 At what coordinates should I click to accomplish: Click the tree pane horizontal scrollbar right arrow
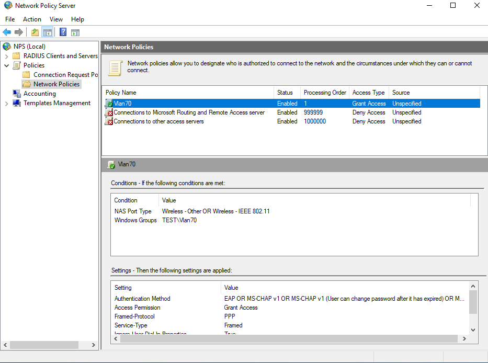click(94, 345)
